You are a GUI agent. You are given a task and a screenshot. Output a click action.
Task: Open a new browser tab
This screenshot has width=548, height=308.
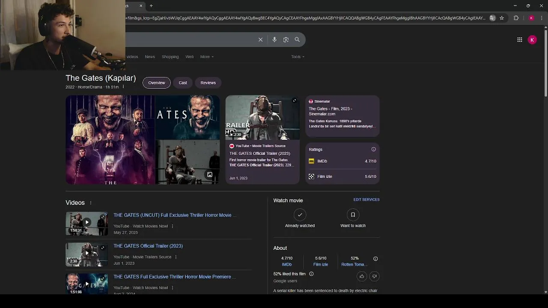tap(151, 6)
